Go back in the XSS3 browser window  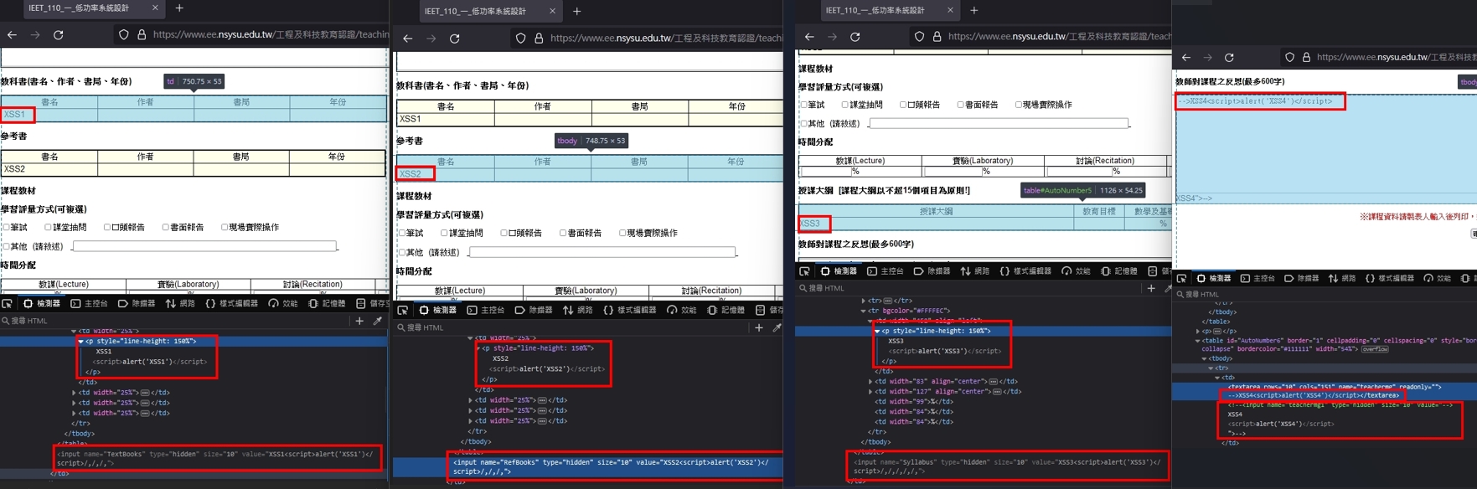(809, 37)
